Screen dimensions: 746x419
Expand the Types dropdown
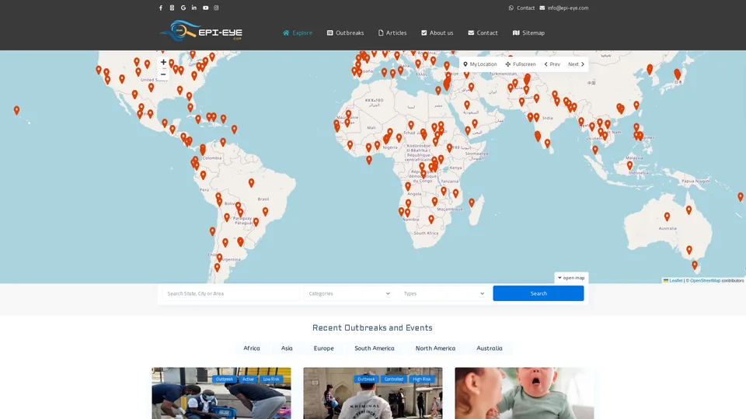pos(444,293)
